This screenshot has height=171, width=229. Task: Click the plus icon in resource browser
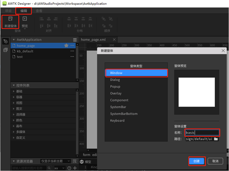[x=75, y=168]
